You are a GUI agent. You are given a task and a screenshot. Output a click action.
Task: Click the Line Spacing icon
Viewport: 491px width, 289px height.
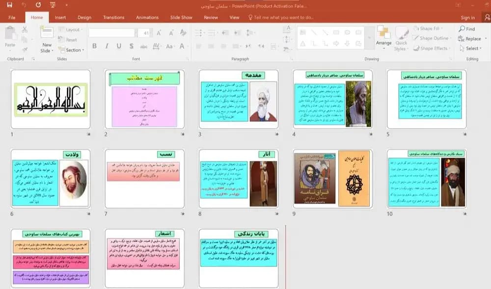tap(249, 33)
